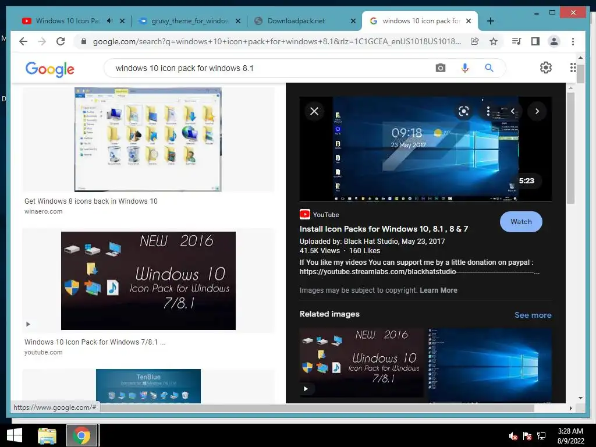Click the horizontal scrollbar at page bottom
The image size is (596, 447).
(x=317, y=408)
